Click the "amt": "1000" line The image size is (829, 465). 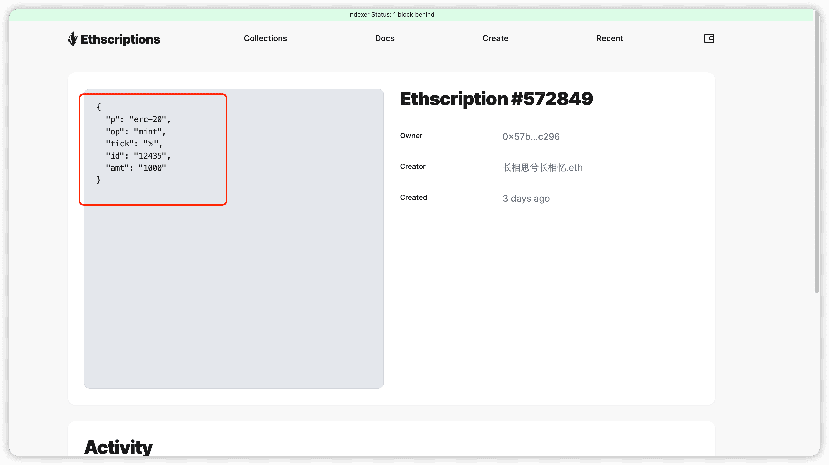click(x=136, y=168)
